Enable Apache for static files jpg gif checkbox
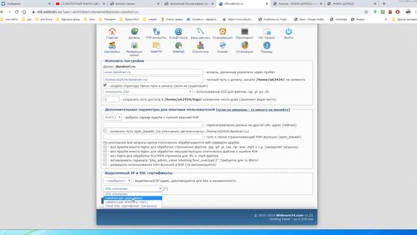The image size is (417, 235). tap(105, 146)
